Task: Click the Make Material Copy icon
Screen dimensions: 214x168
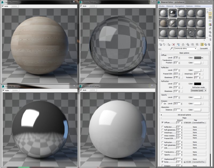Action: (x=178, y=44)
